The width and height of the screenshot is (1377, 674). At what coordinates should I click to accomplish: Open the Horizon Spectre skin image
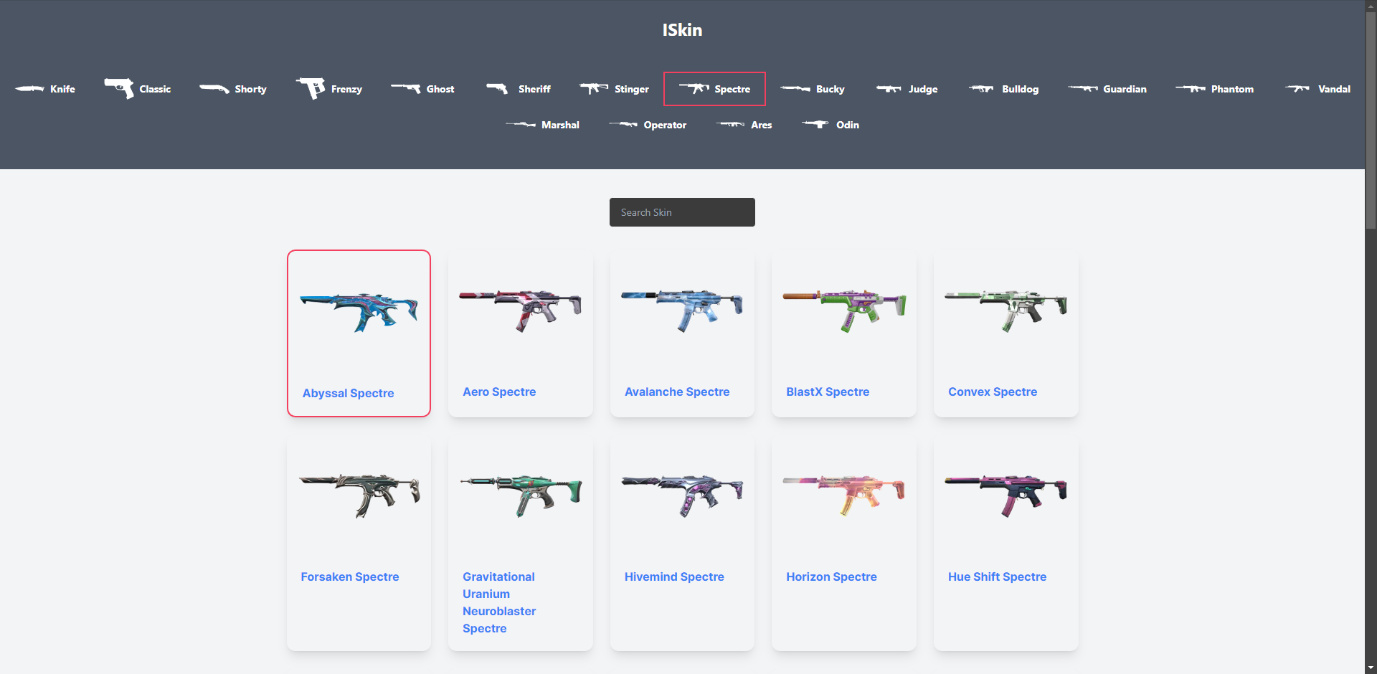[x=844, y=495]
